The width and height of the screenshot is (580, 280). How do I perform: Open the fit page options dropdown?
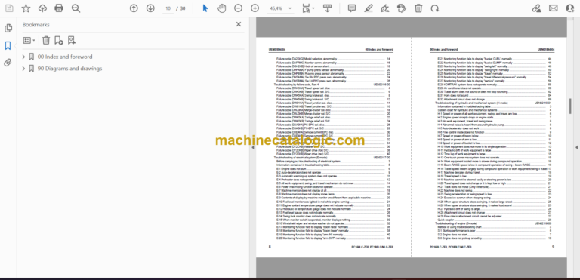[308, 8]
